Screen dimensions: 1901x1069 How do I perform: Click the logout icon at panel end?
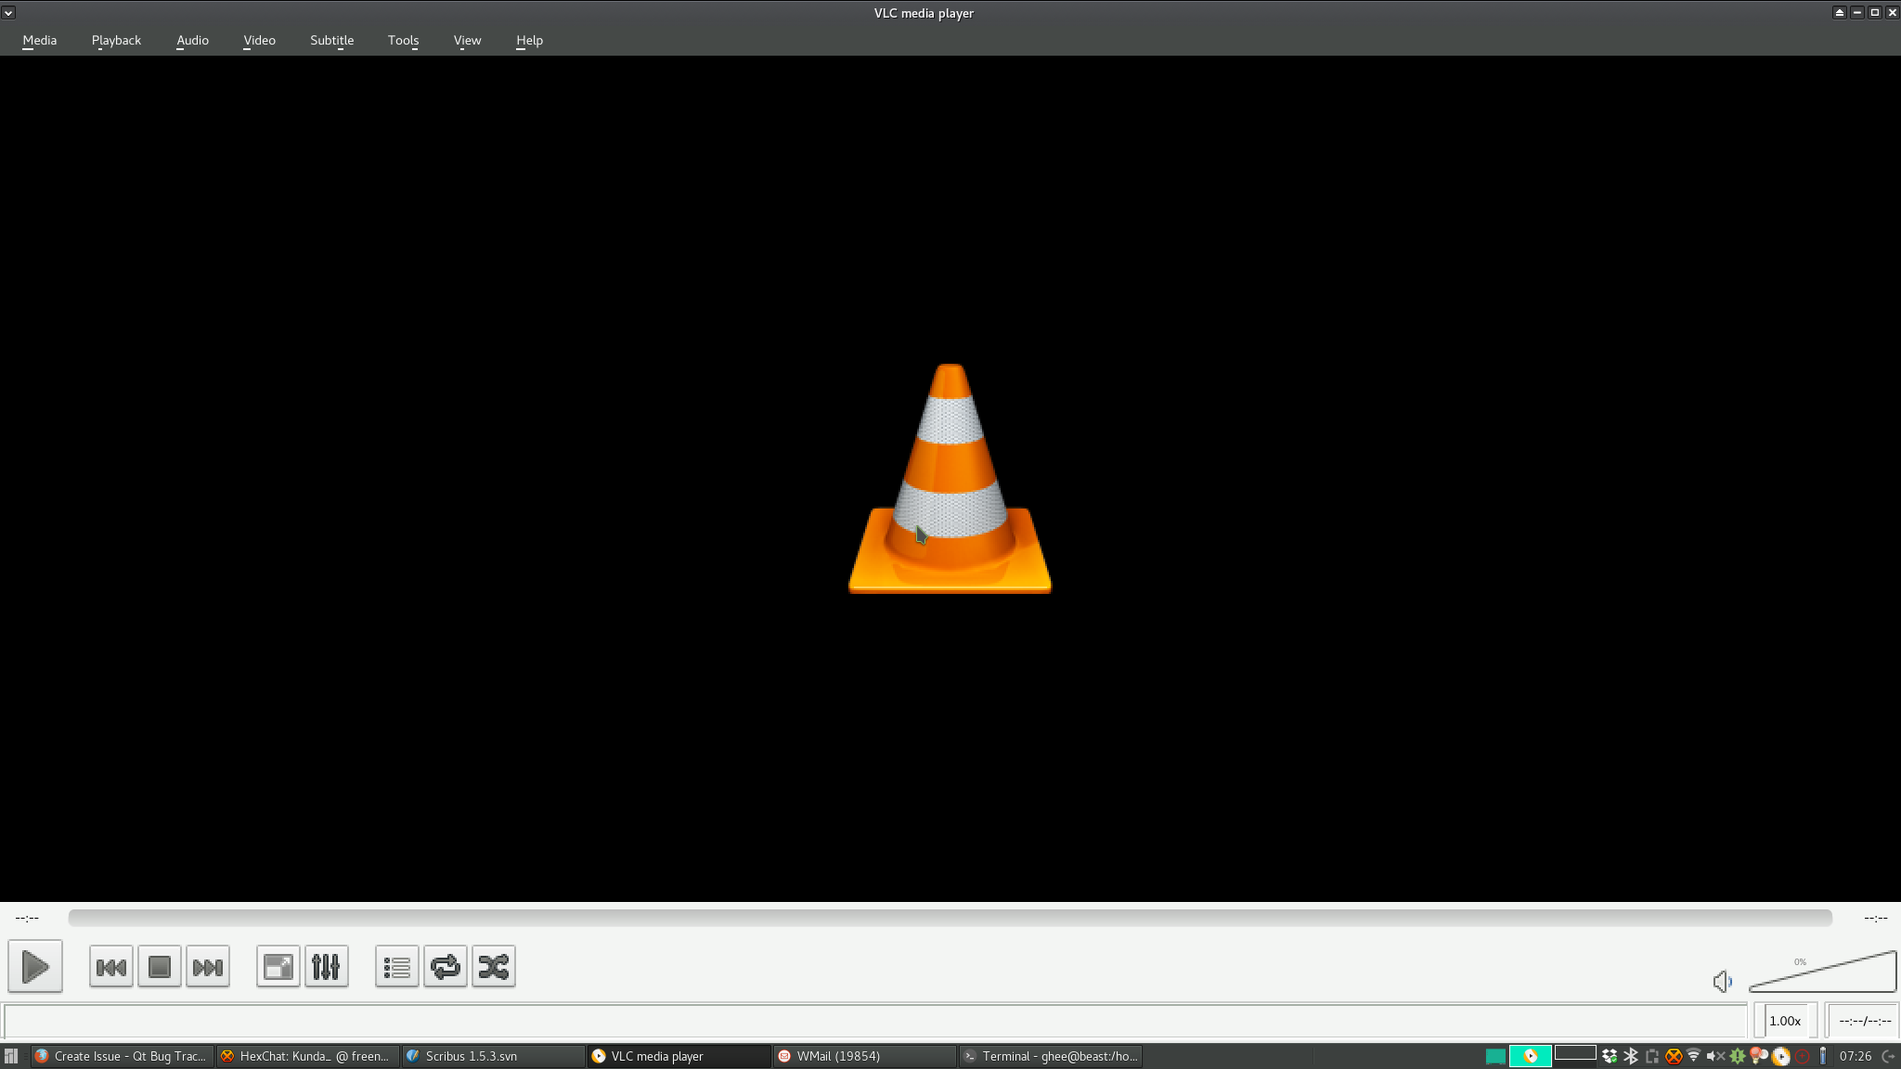pos(1888,1056)
